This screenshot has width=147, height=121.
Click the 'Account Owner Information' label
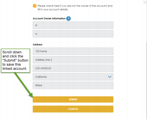[49, 19]
